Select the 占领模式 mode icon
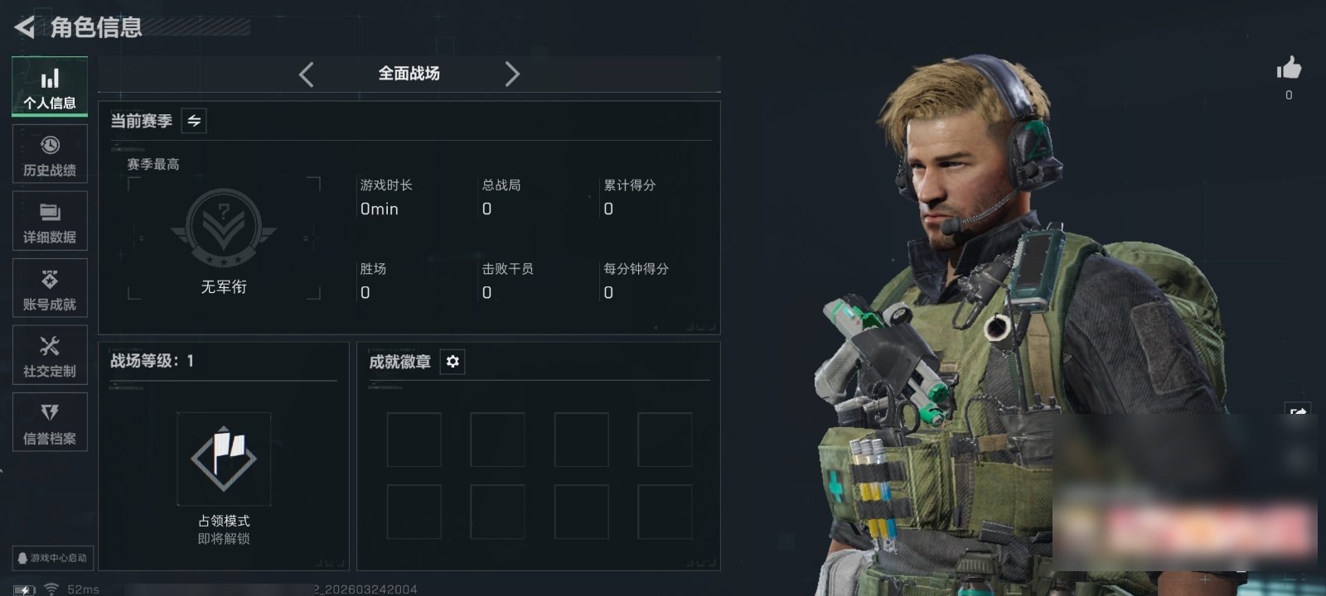 pyautogui.click(x=224, y=459)
